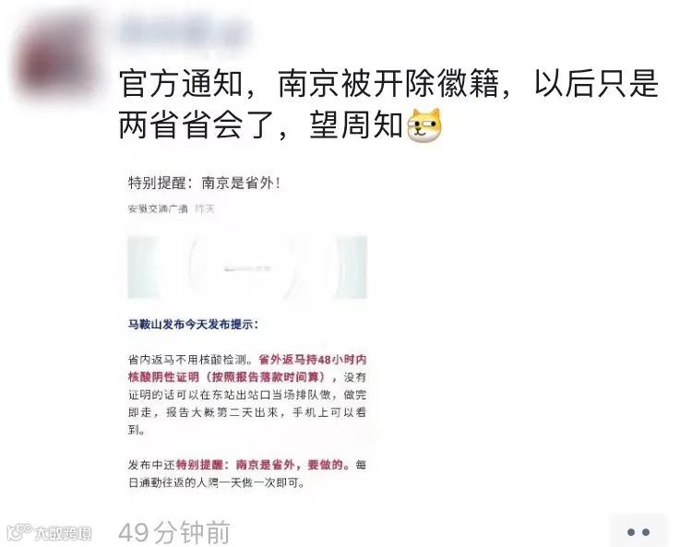Open the blurred banner image in article
The width and height of the screenshot is (692, 547).
click(247, 268)
